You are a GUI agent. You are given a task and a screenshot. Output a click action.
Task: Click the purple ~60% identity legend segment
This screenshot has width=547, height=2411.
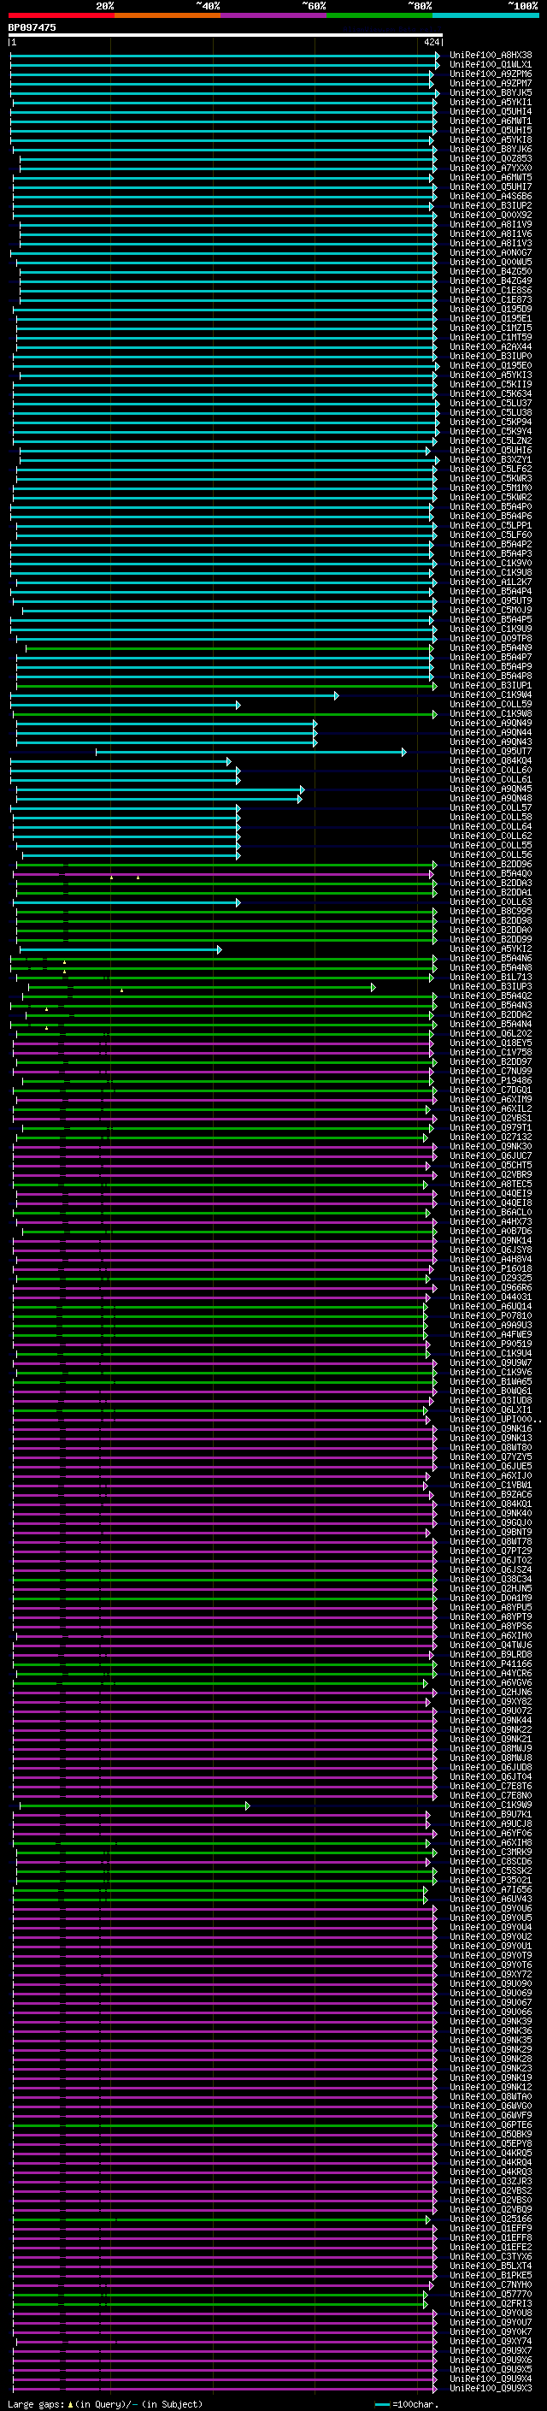pyautogui.click(x=274, y=15)
